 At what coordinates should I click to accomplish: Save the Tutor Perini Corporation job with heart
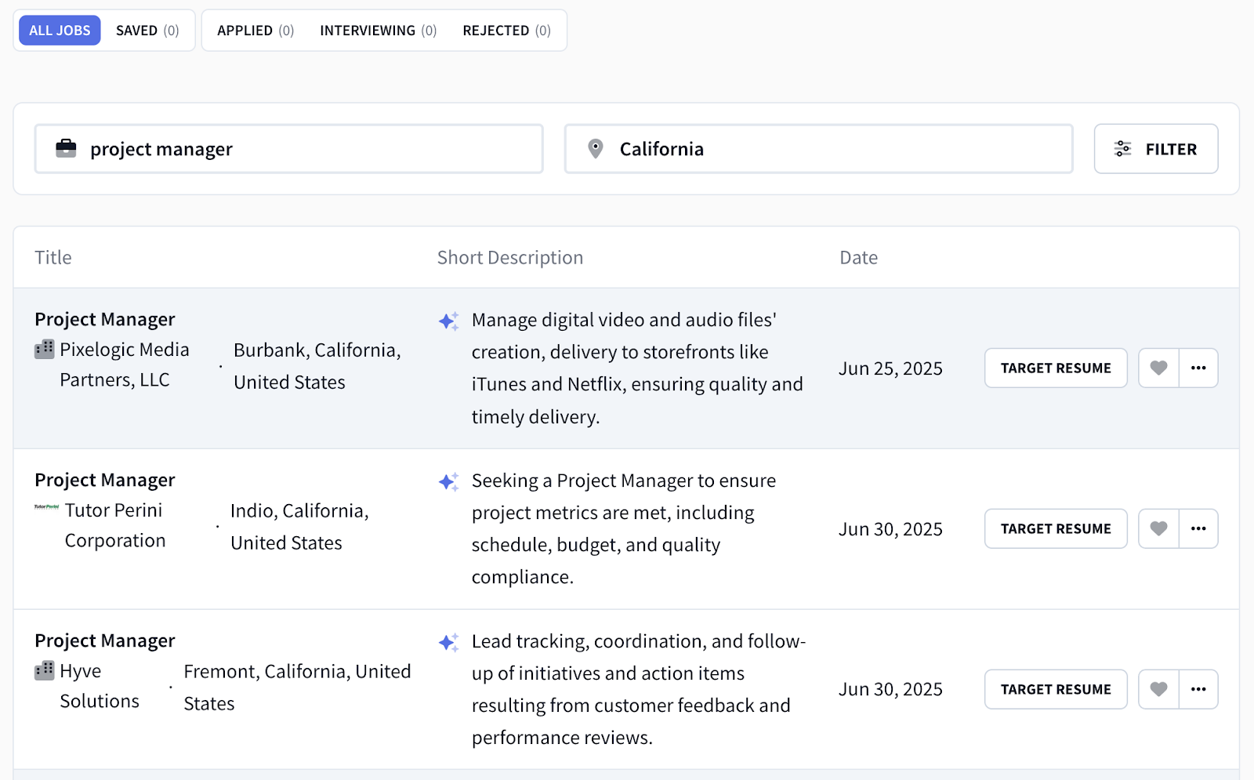(1158, 528)
